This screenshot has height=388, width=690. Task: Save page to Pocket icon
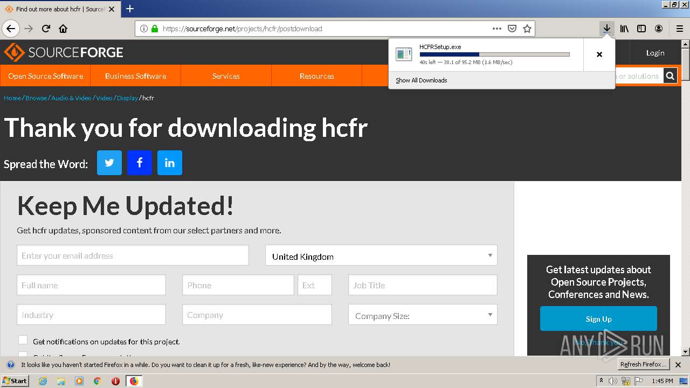tap(512, 29)
